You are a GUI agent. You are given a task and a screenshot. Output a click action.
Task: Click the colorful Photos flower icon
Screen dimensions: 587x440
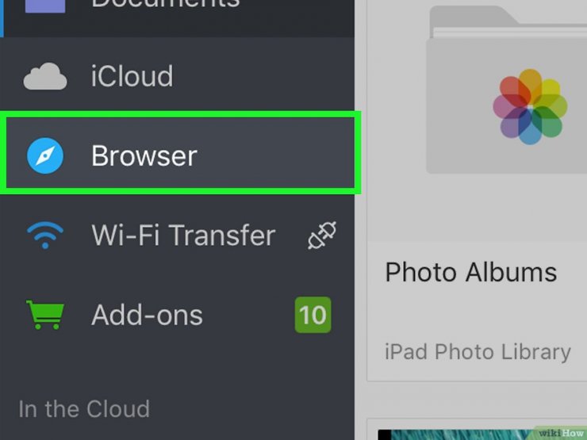click(530, 107)
